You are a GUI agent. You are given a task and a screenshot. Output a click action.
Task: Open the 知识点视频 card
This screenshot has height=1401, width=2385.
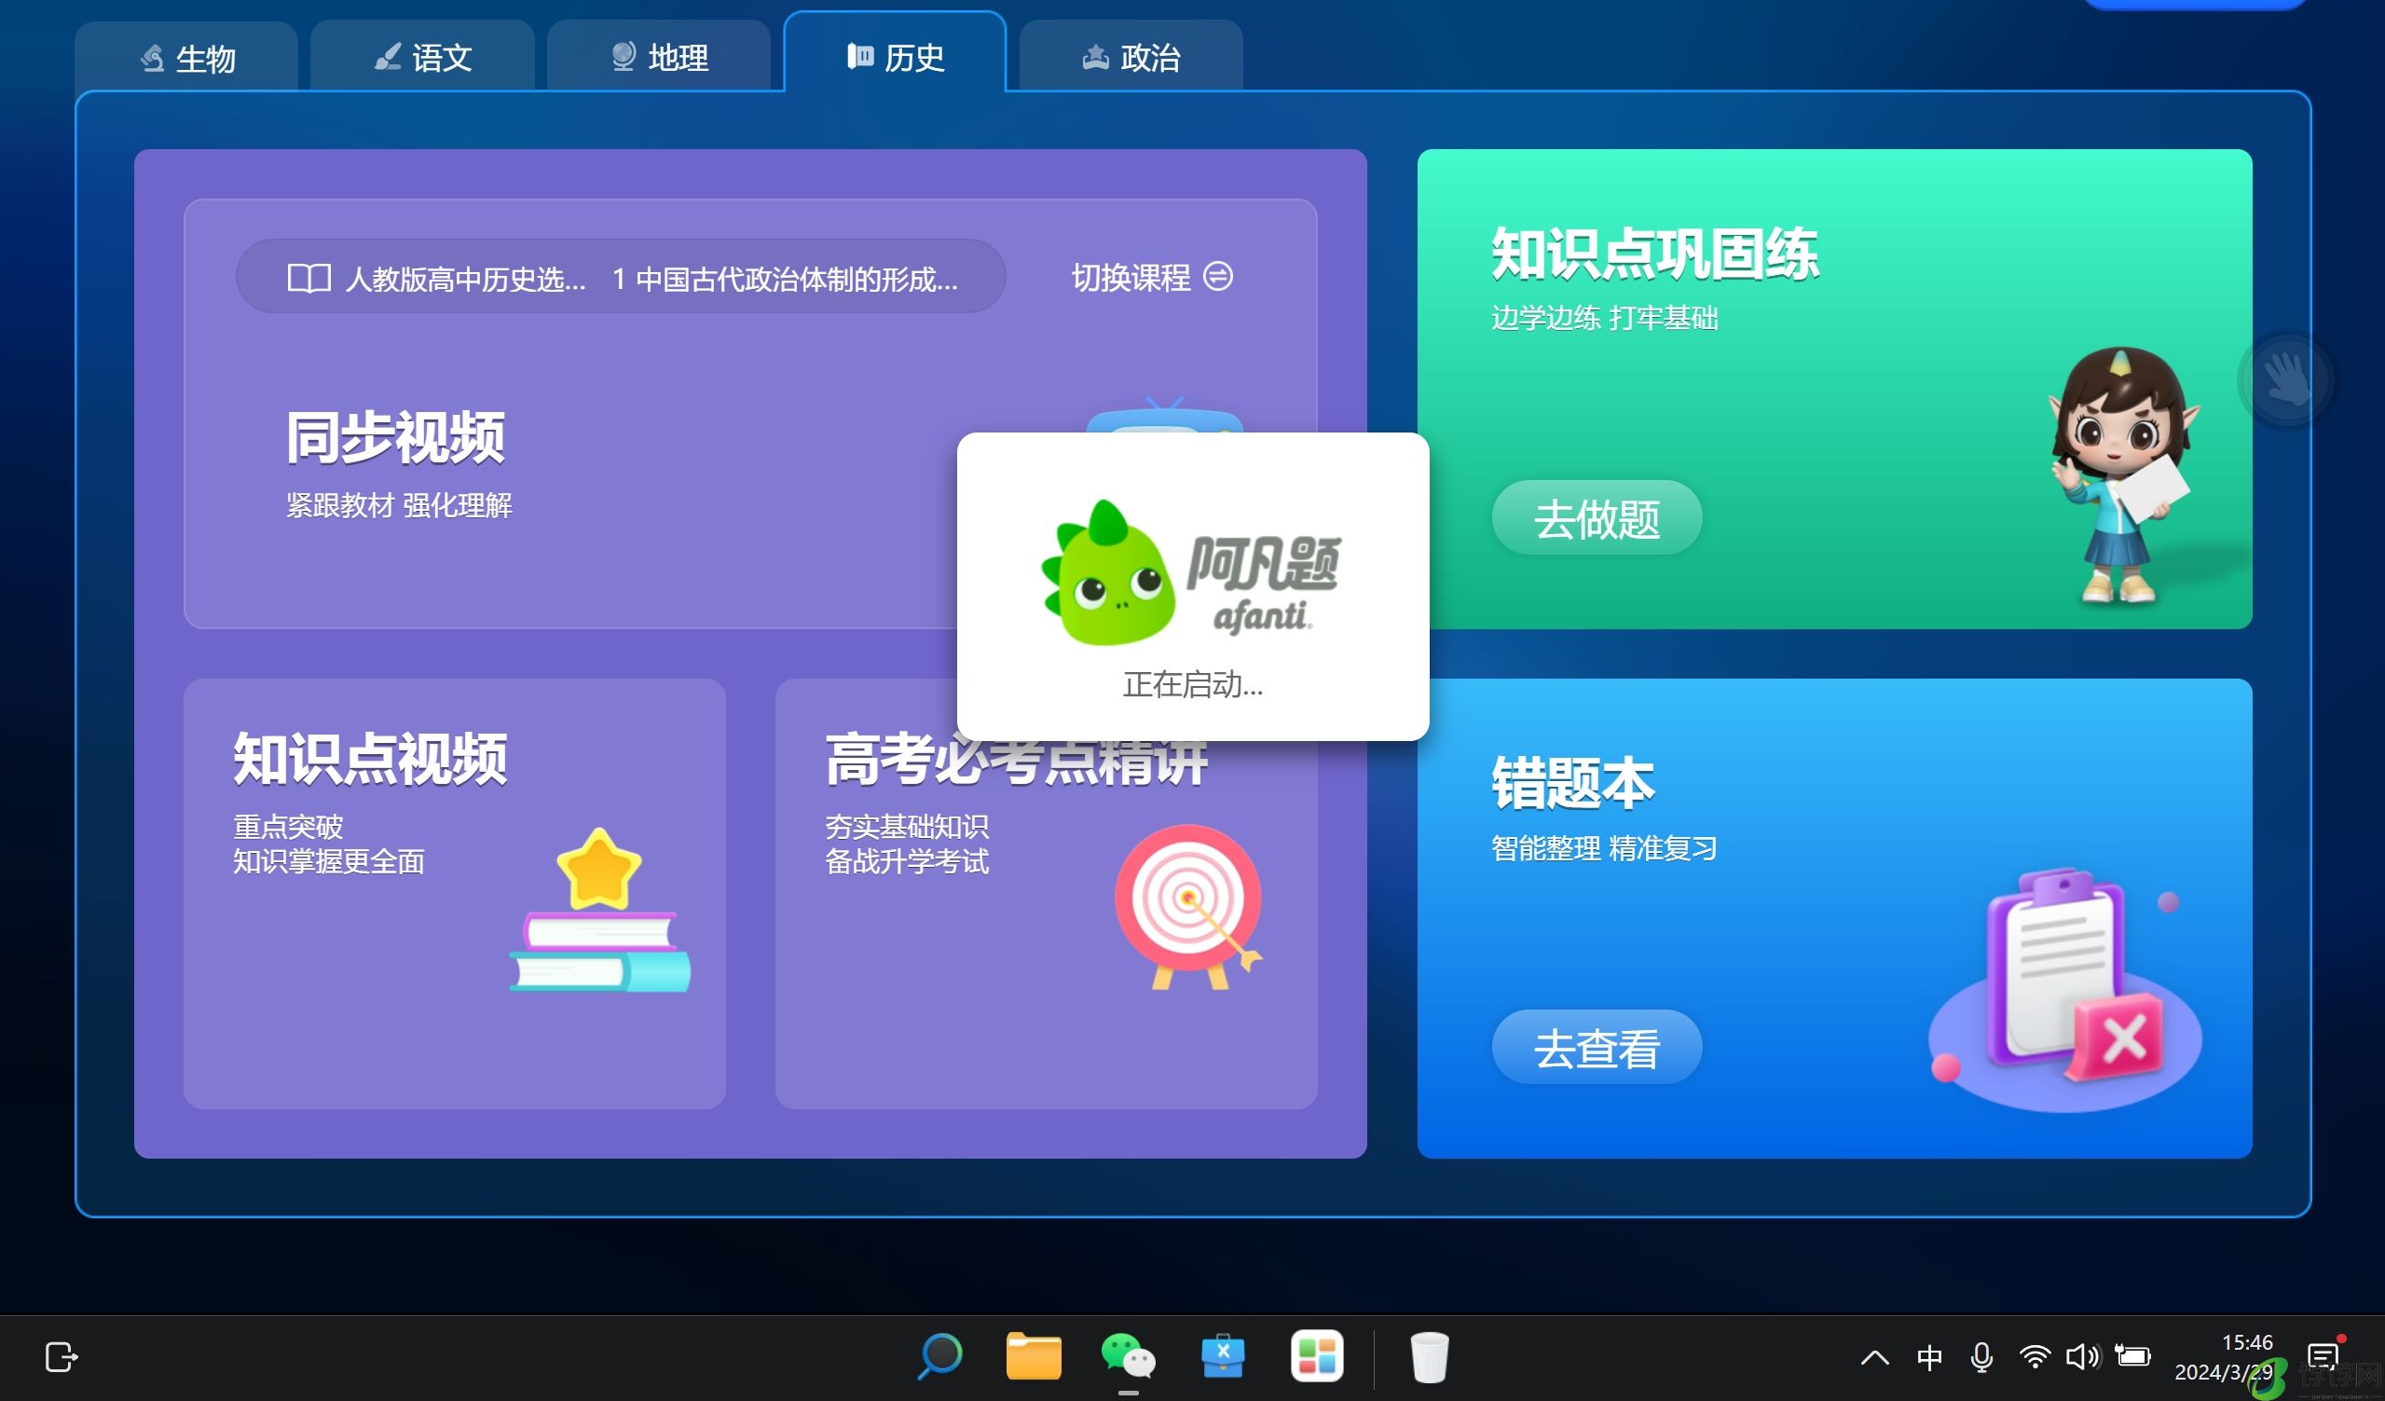(454, 893)
